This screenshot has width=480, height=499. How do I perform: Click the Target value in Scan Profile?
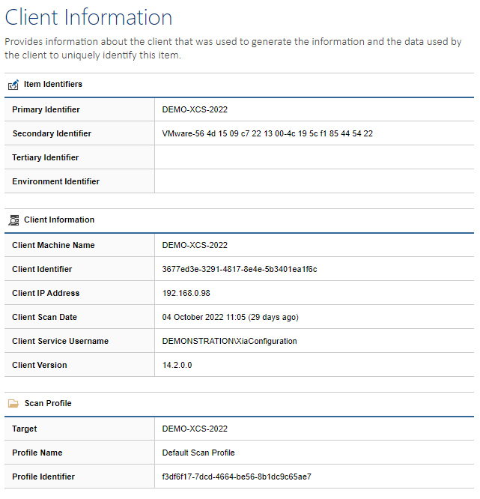195,429
